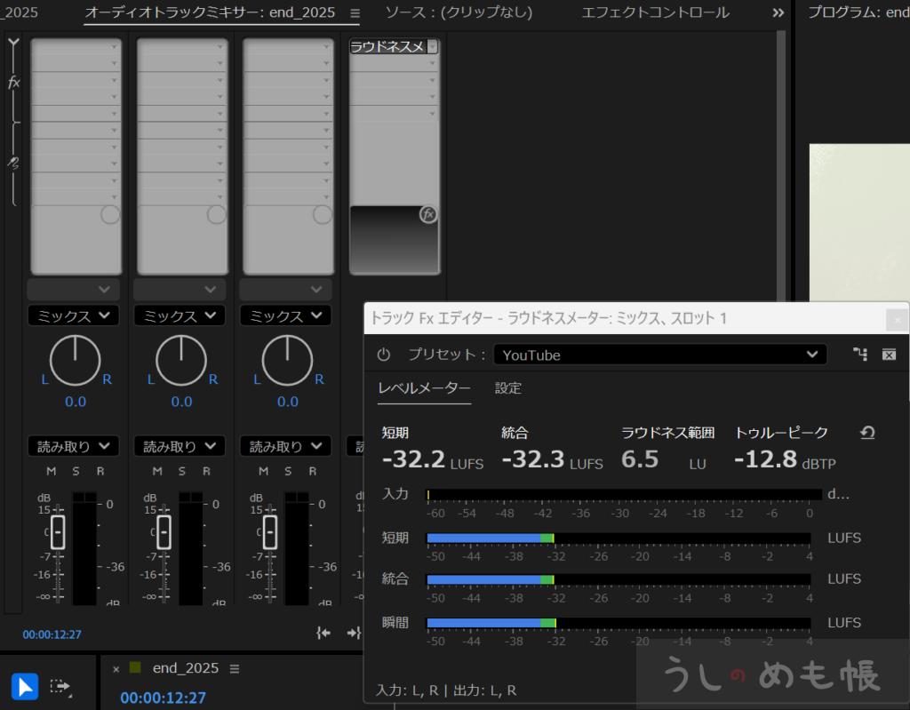This screenshot has width=910, height=710.
Task: Show the hidden panel tabs with double chevron
Action: pyautogui.click(x=778, y=12)
